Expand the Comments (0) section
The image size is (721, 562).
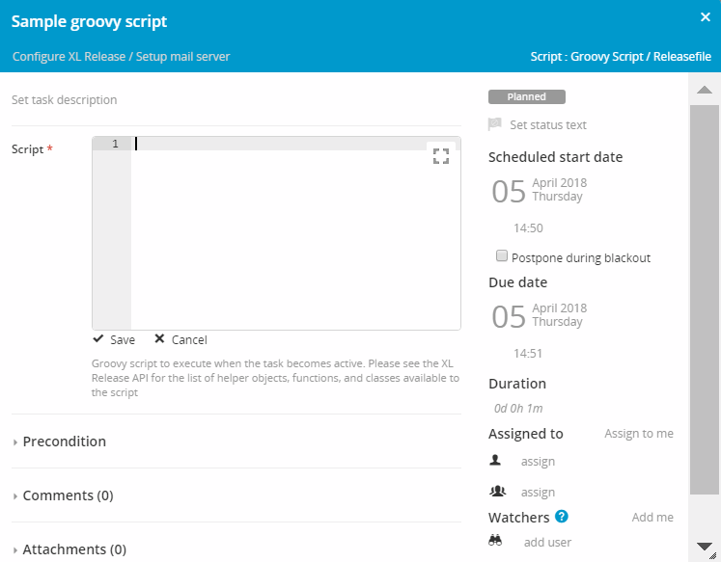coord(64,495)
